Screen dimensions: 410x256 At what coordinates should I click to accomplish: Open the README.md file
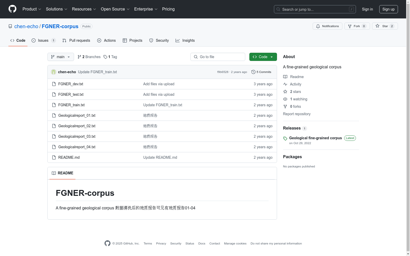coord(69,157)
